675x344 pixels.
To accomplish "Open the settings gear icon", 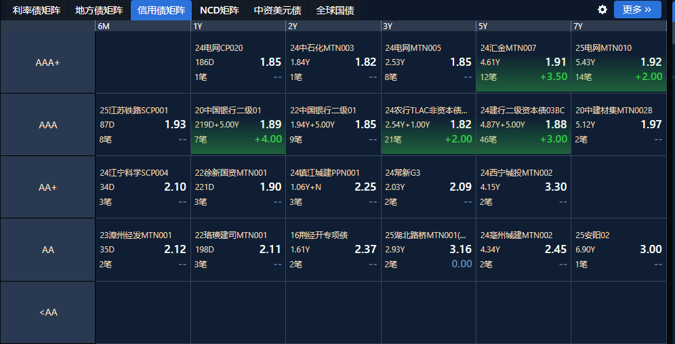I will pos(602,9).
